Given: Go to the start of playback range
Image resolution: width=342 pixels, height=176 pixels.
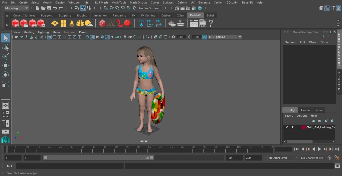Looking at the screenshot, I should pos(296,149).
